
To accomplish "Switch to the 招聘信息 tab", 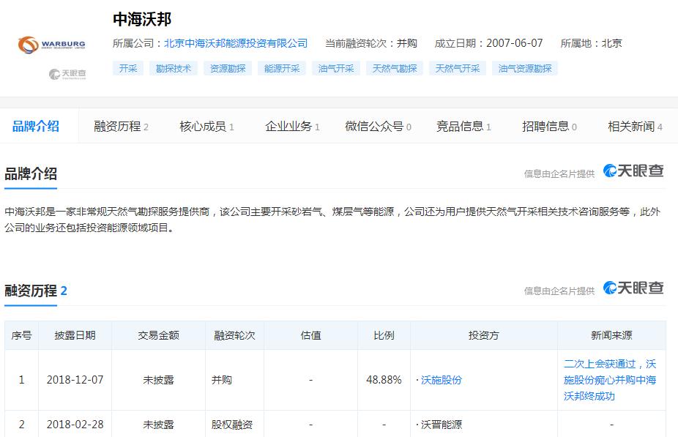I will 549,126.
